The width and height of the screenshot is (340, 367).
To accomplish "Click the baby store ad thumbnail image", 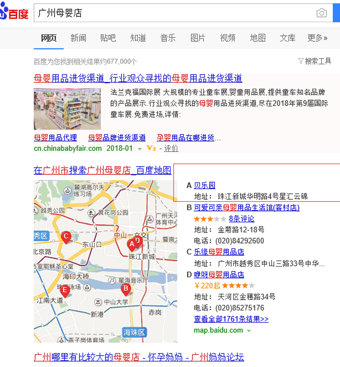I will click(67, 108).
